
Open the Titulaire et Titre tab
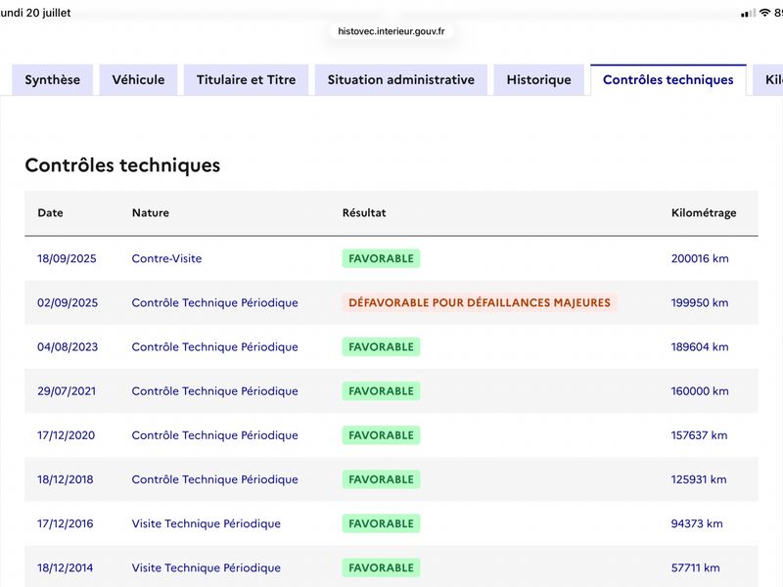click(x=247, y=80)
